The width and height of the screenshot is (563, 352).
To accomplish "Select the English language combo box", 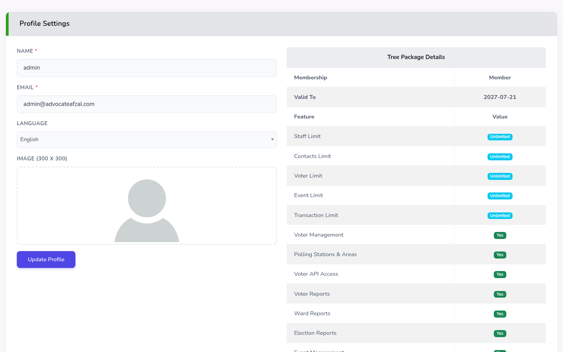I will (147, 140).
